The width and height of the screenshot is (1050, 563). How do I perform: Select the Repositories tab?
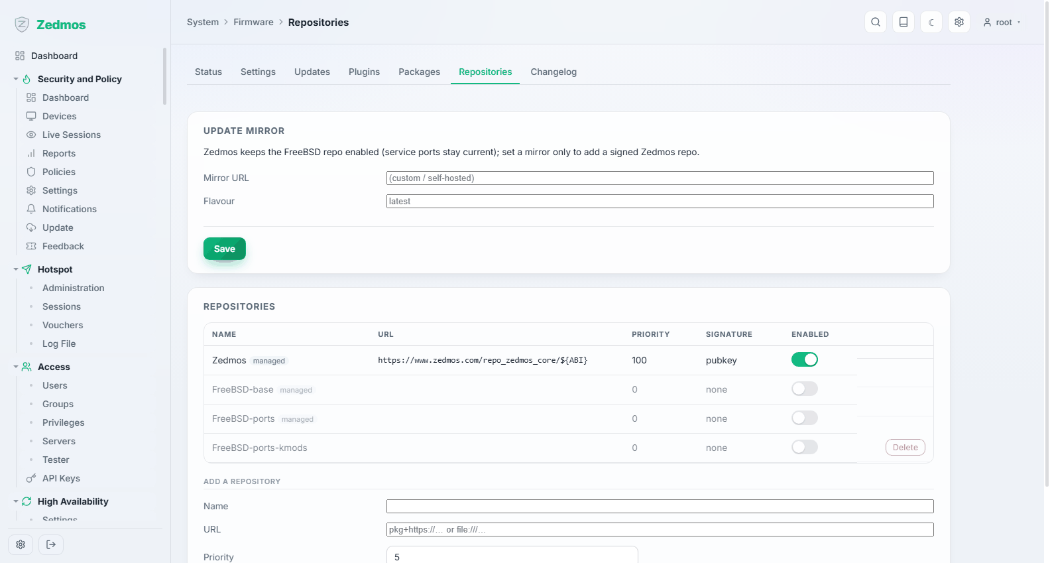coord(485,72)
